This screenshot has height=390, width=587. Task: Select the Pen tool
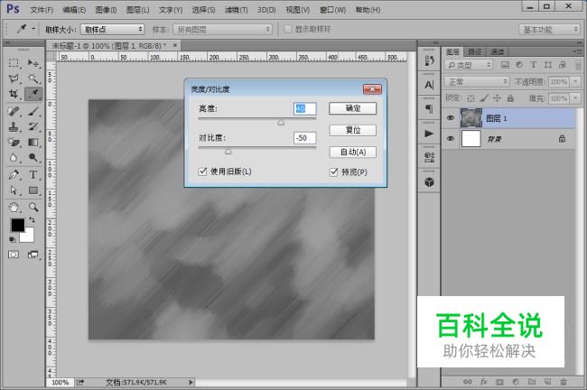pos(14,175)
